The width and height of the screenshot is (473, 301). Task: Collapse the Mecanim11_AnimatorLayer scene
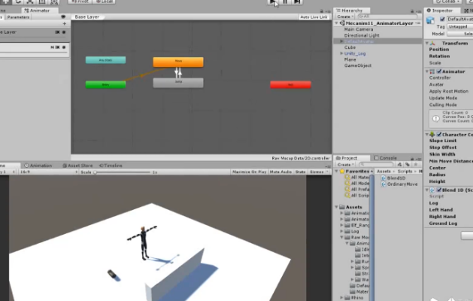pyautogui.click(x=336, y=23)
